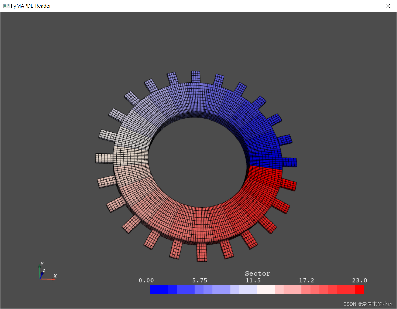The height and width of the screenshot is (309, 397).
Task: Click the 0.00 scalar bar label
Action: (146, 280)
